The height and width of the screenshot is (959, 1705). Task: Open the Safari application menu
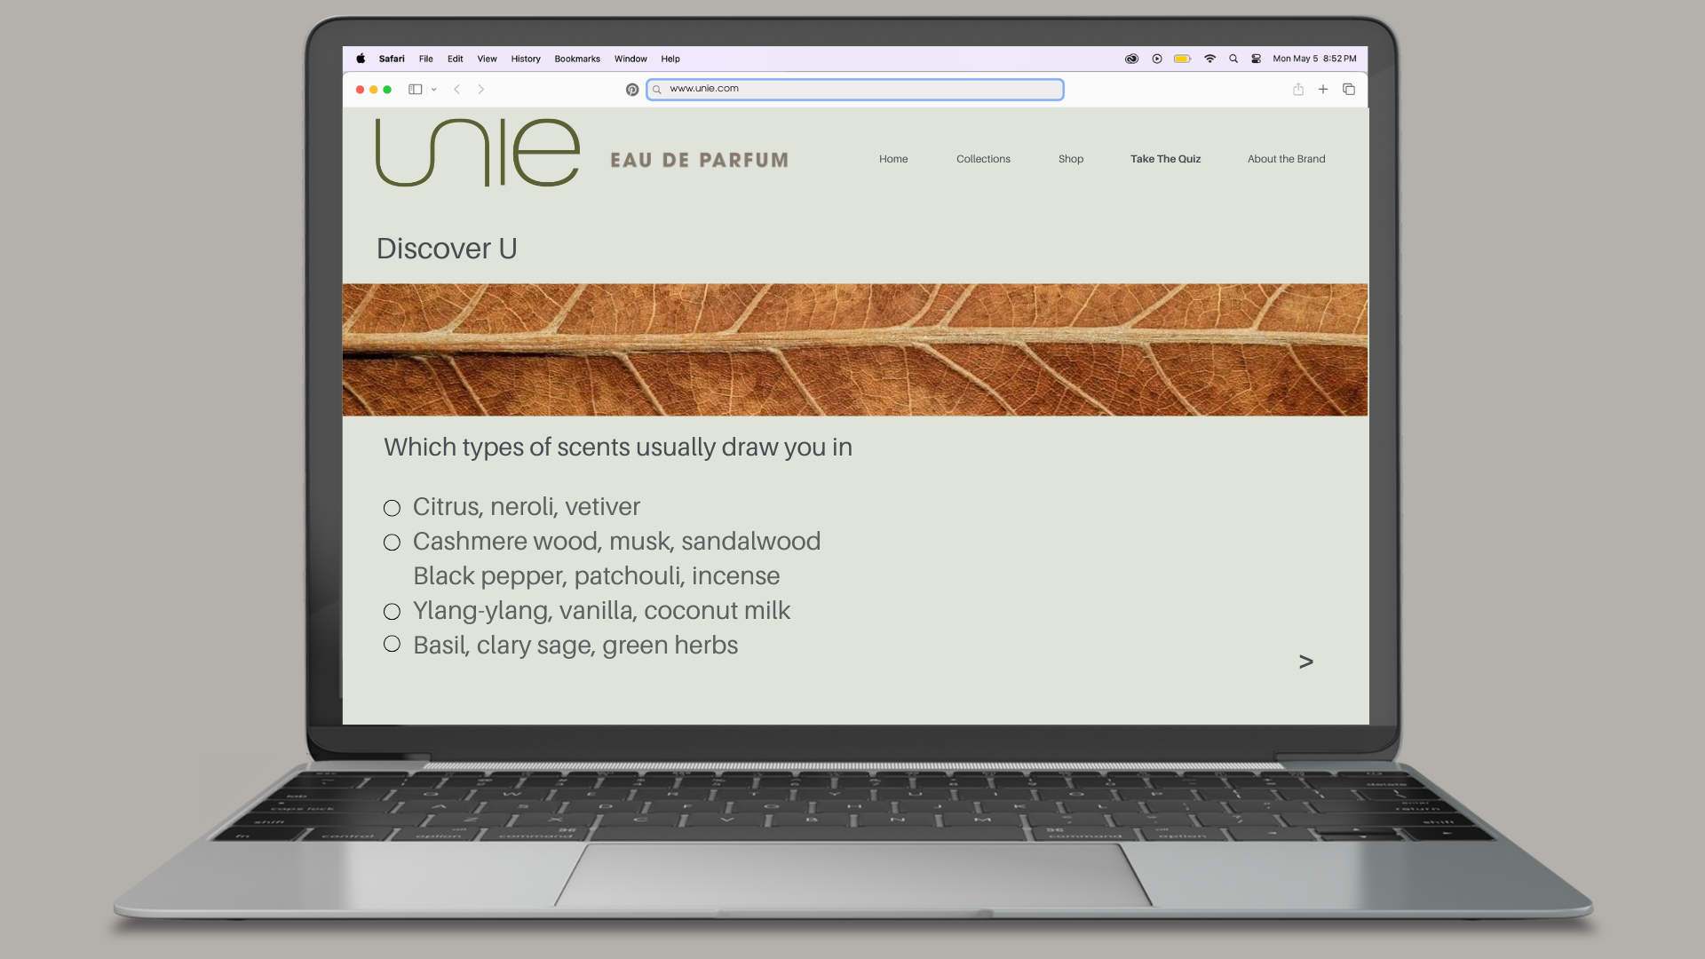coord(392,59)
